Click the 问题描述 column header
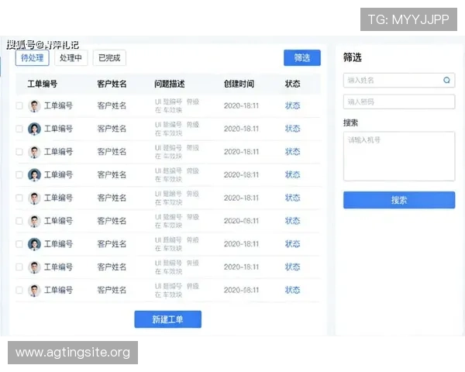This screenshot has height=372, width=465. point(169,84)
